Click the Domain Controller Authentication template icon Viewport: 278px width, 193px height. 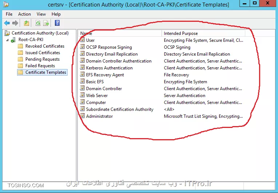pos(82,61)
